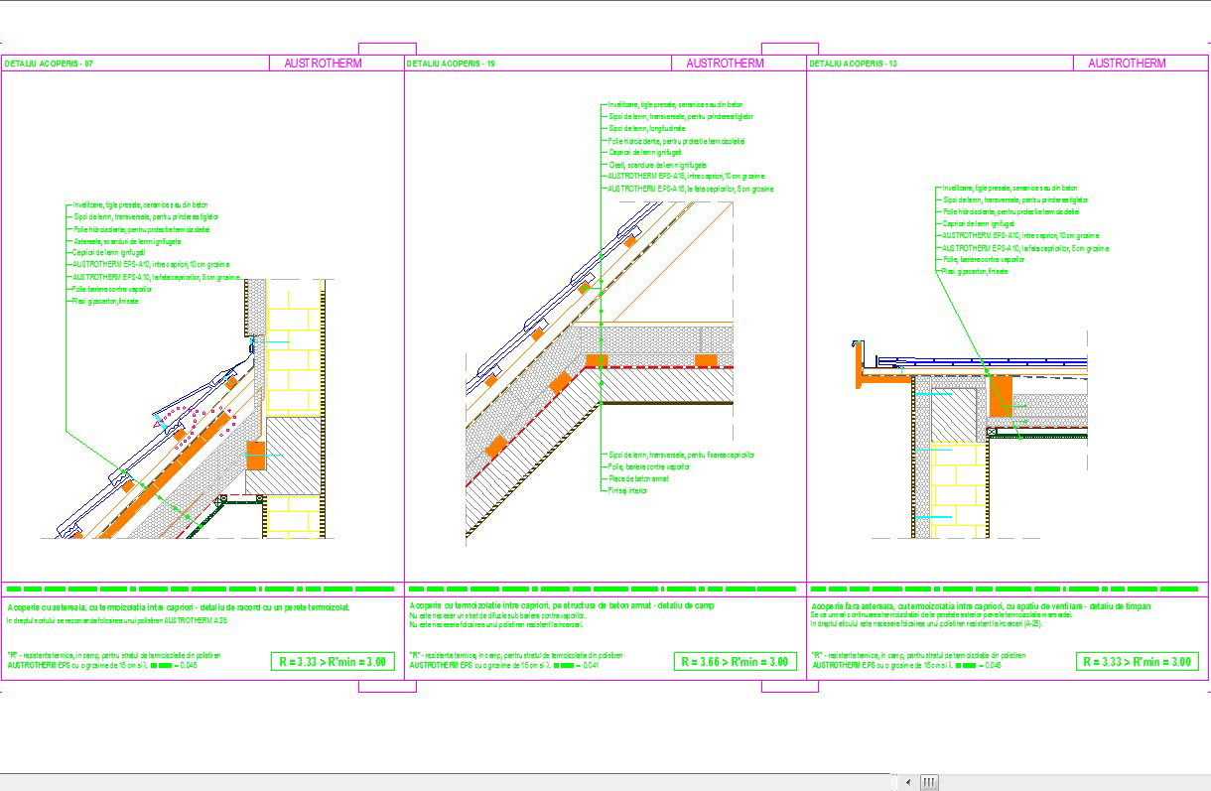The image size is (1211, 791).
Task: Click the horizontal scrollbar thumb grip
Action: 929,782
